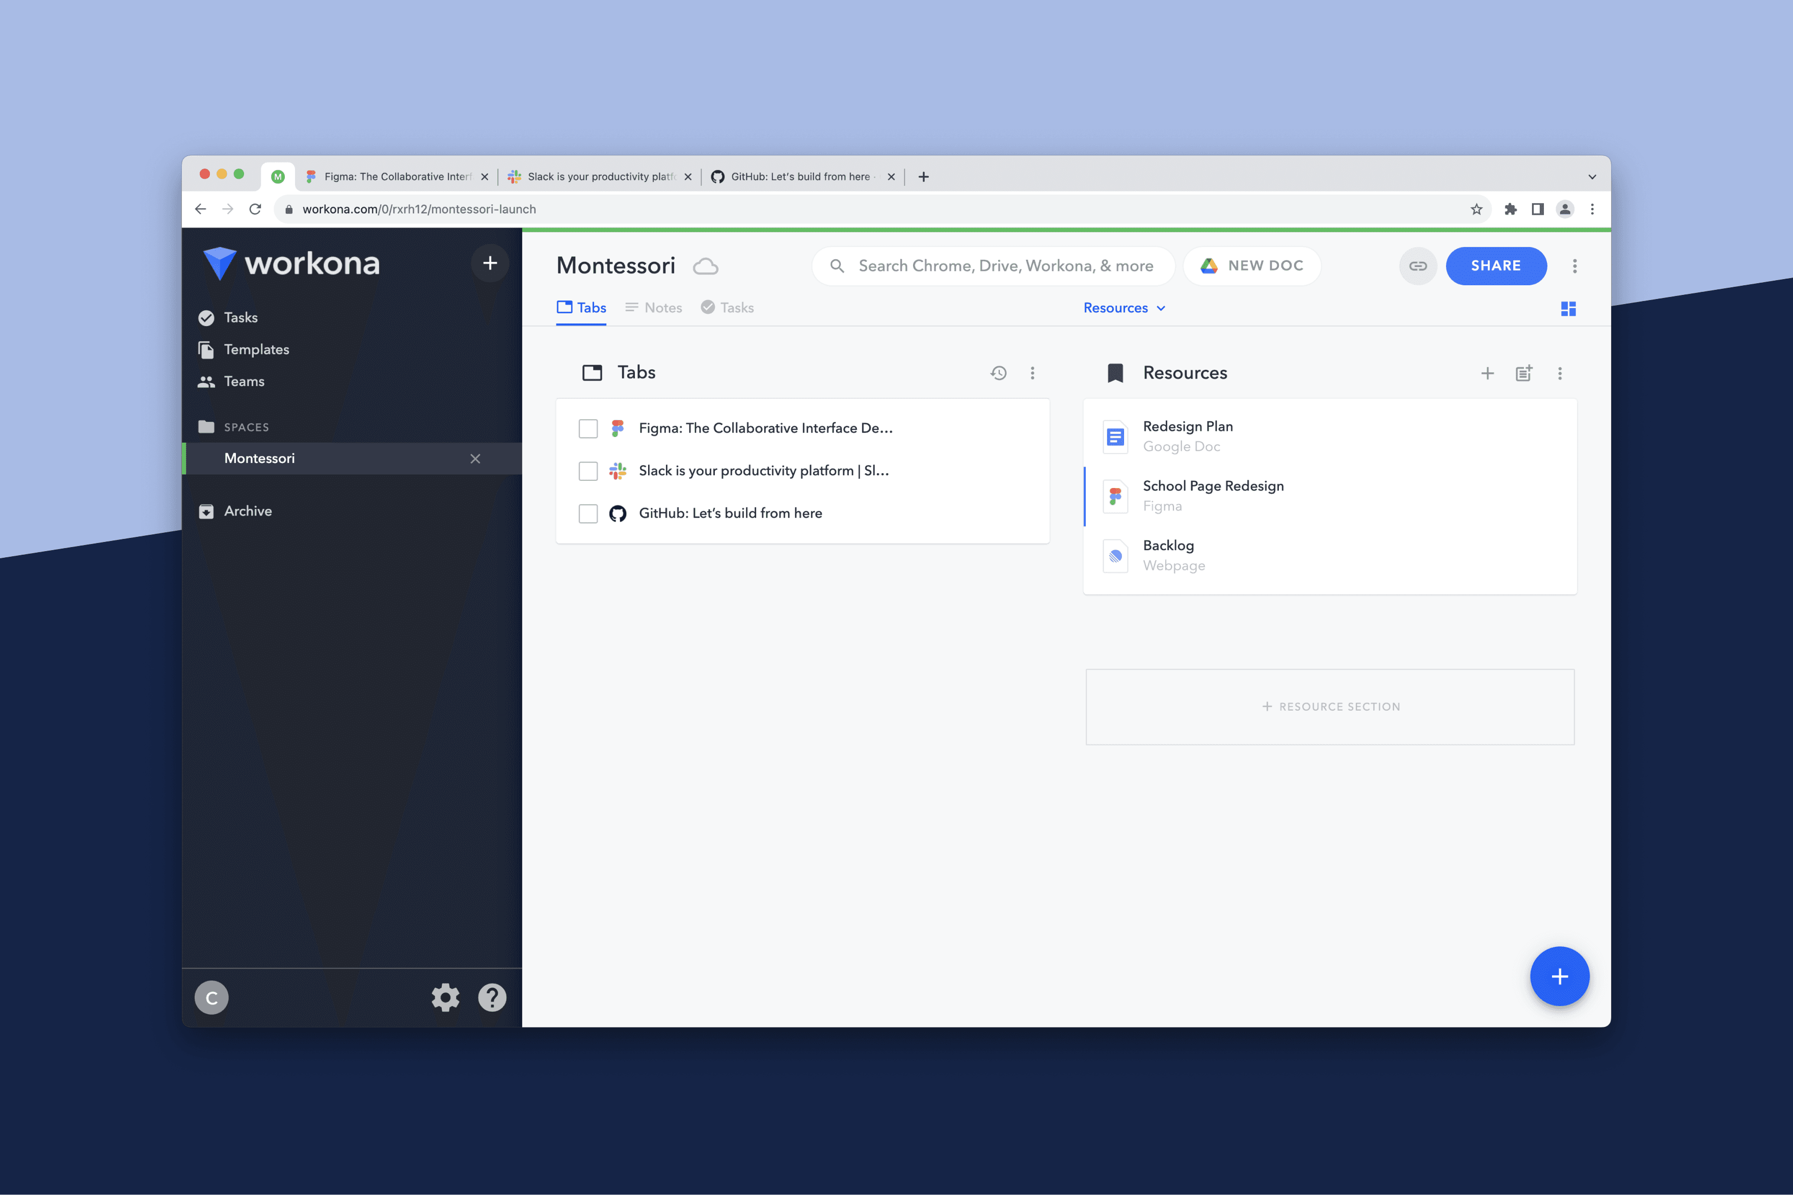Add a new resource with the plus icon
Screen dimensions: 1793x1195
tap(1487, 373)
